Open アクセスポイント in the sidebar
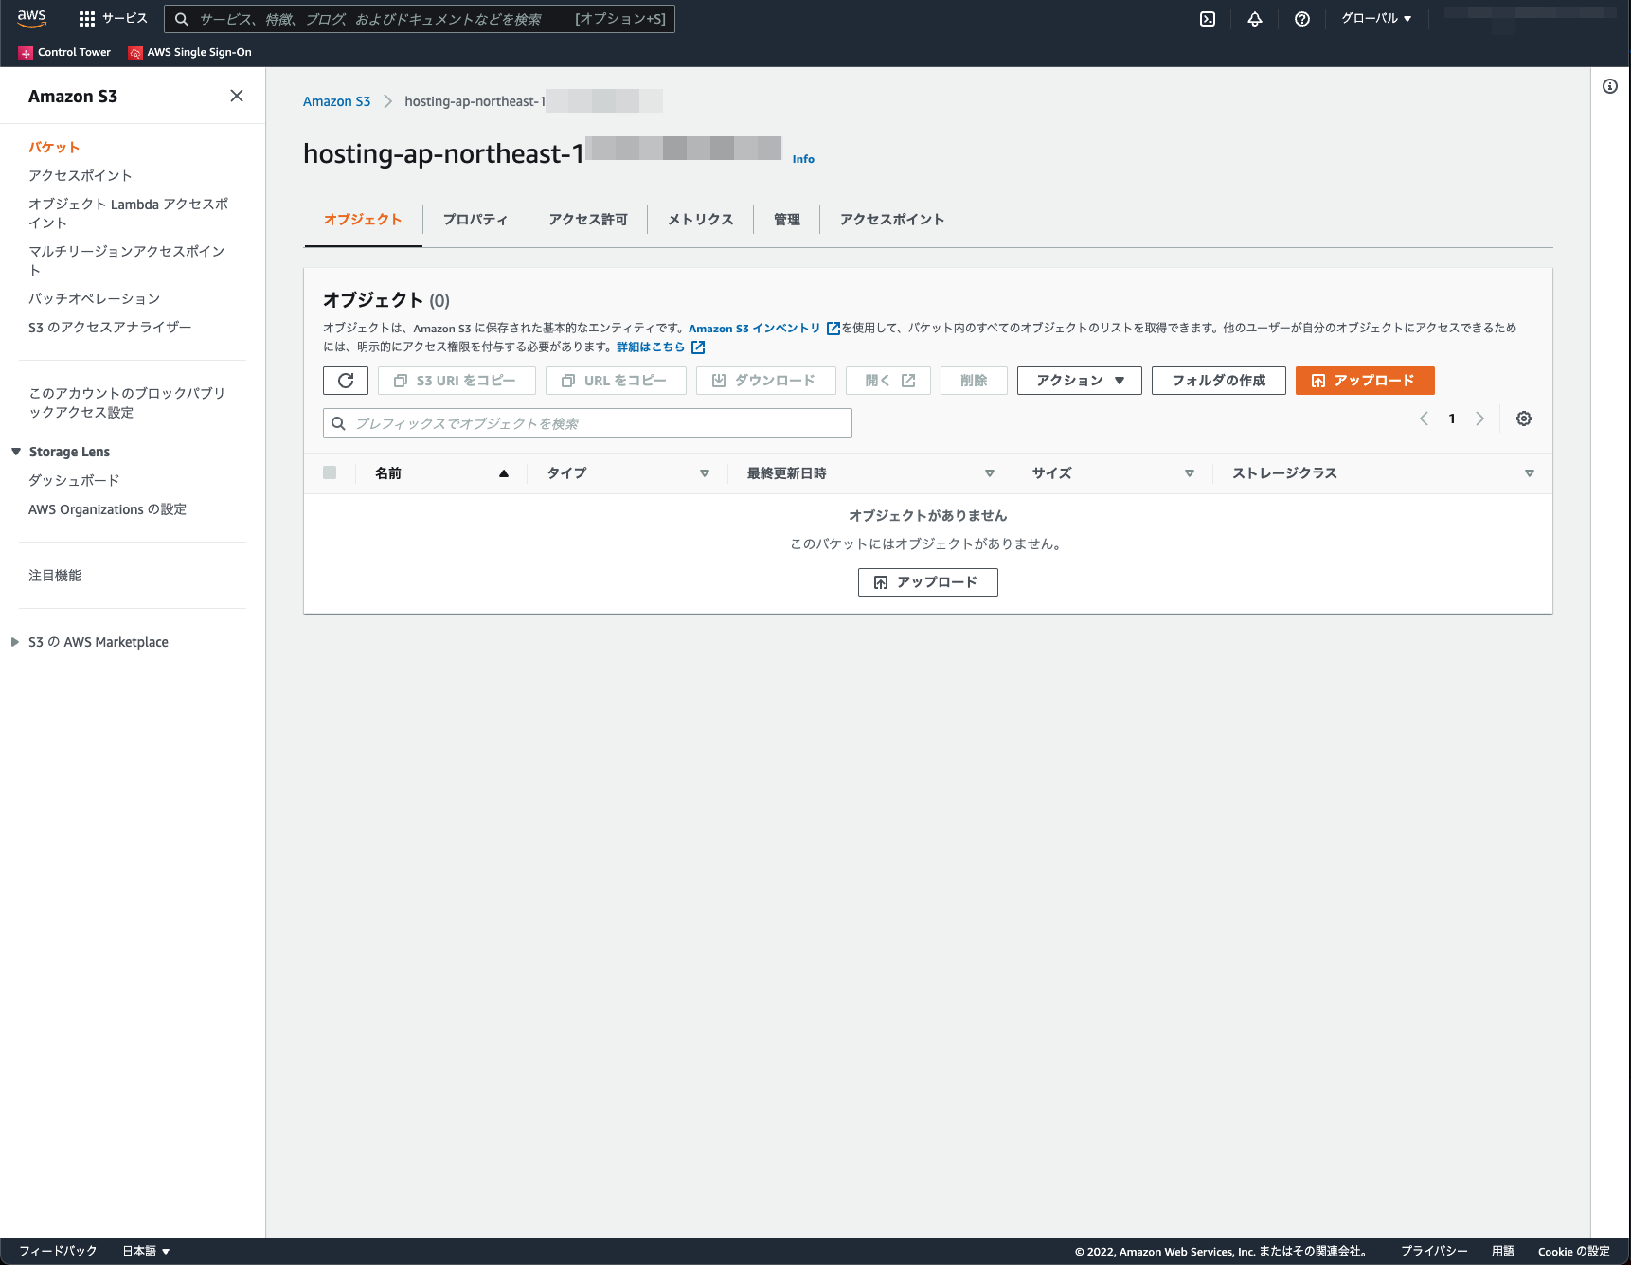Image resolution: width=1631 pixels, height=1265 pixels. point(81,176)
